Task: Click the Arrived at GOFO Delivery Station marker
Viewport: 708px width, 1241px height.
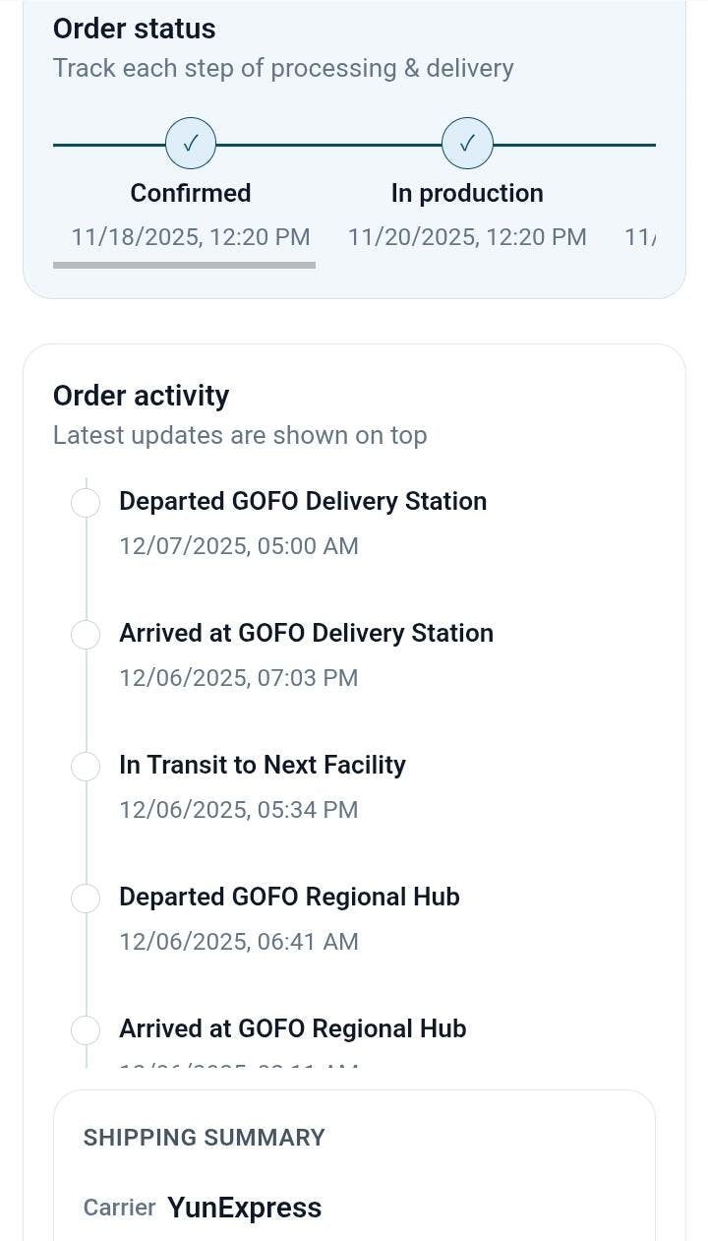Action: point(87,635)
